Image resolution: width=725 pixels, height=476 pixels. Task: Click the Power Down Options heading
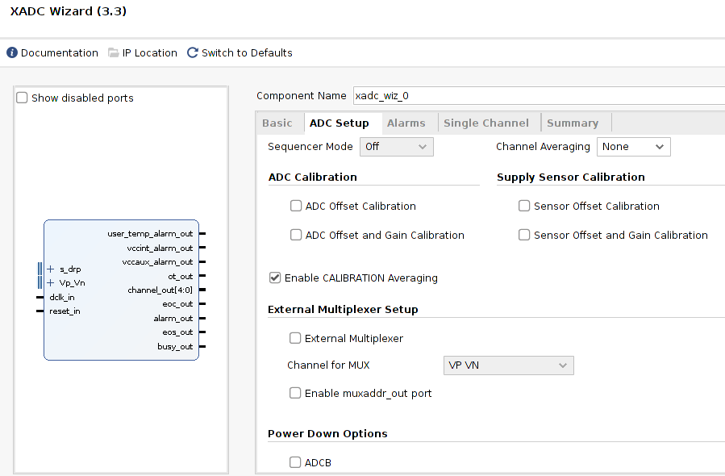(x=327, y=433)
